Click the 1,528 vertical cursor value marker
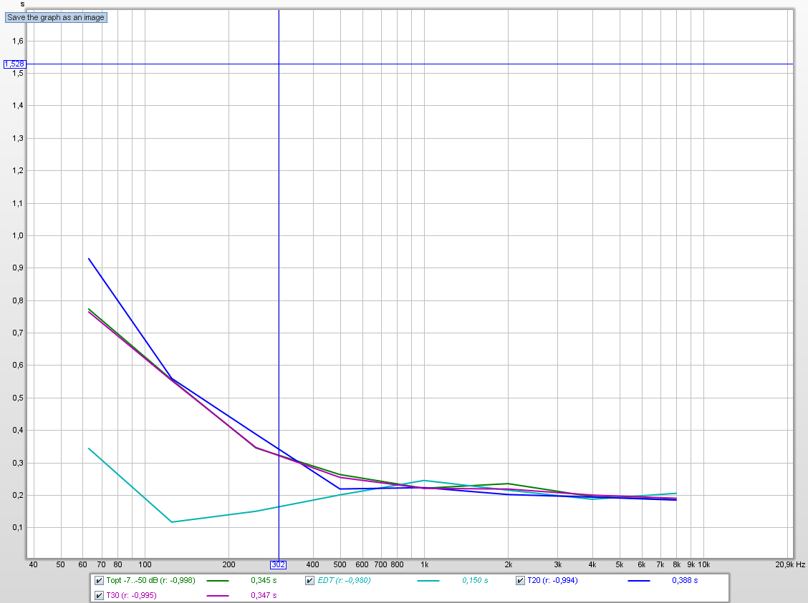Image resolution: width=808 pixels, height=603 pixels. 14,64
